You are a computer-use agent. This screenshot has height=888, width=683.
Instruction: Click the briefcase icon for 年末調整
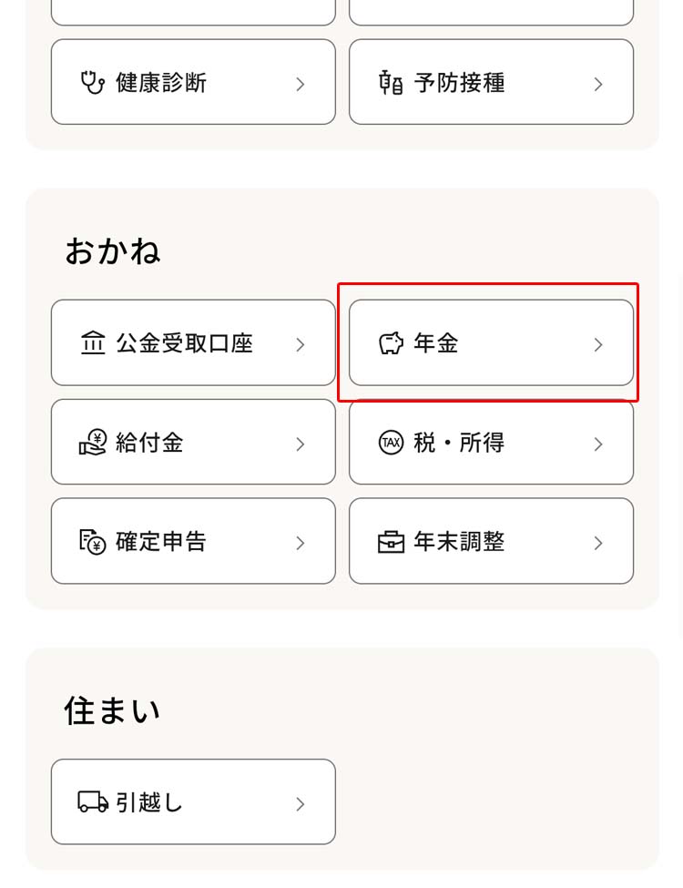point(391,542)
